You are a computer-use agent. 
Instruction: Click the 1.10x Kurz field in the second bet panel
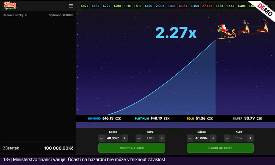tap(239, 138)
